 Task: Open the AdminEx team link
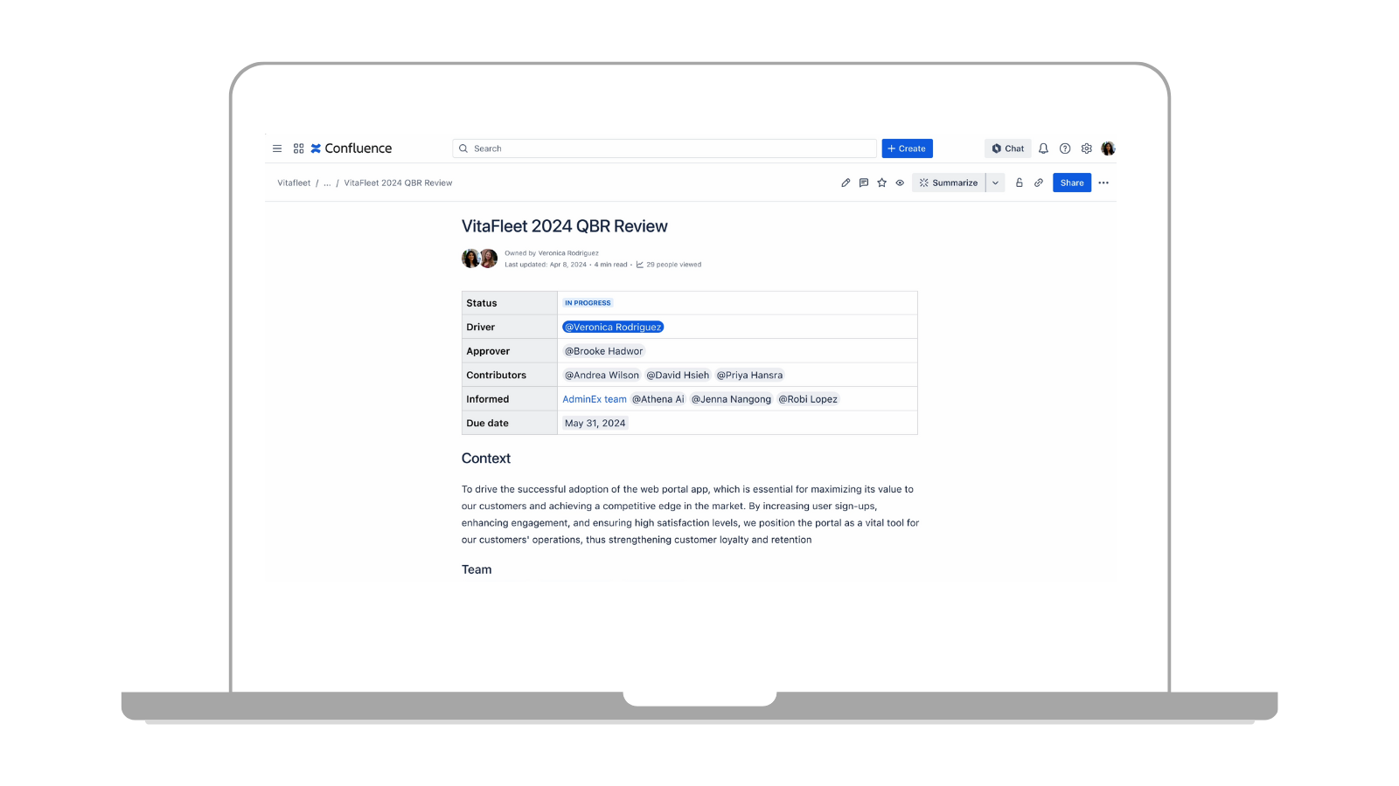594,399
